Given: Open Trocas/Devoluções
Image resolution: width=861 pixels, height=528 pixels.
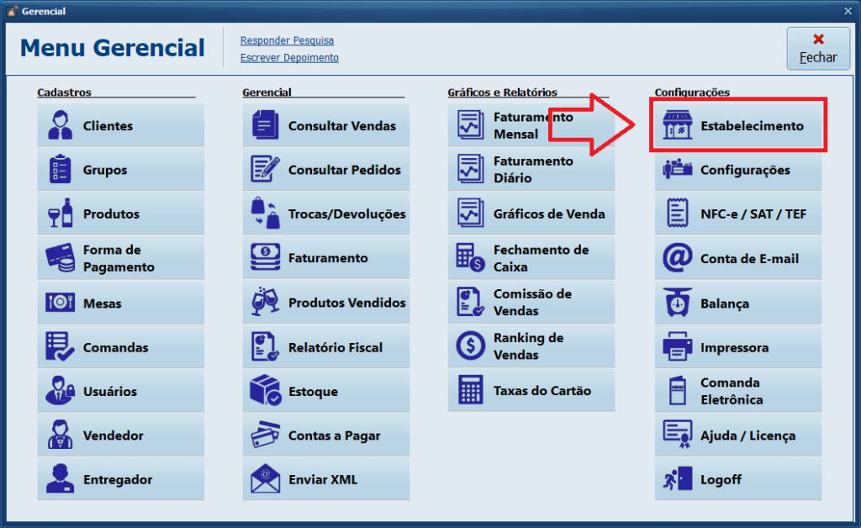Looking at the screenshot, I should [x=326, y=213].
